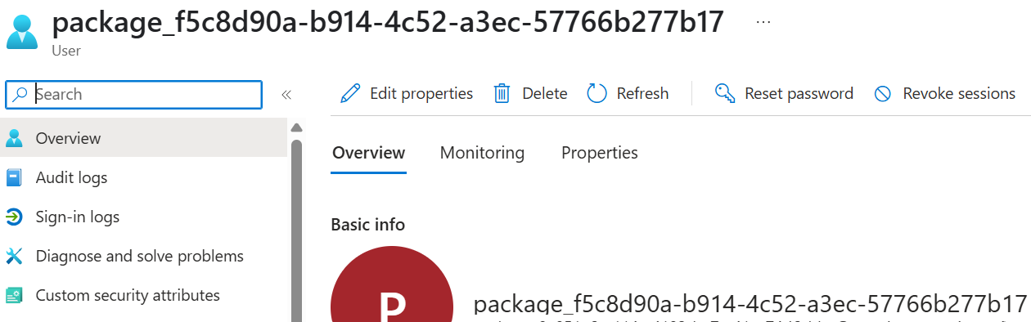
Task: Select the Overview tab
Action: (x=368, y=152)
